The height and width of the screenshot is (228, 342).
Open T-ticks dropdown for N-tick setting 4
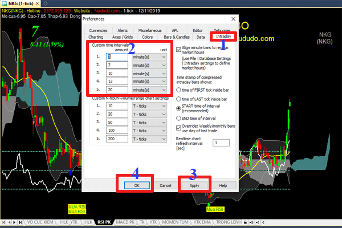tap(149, 131)
